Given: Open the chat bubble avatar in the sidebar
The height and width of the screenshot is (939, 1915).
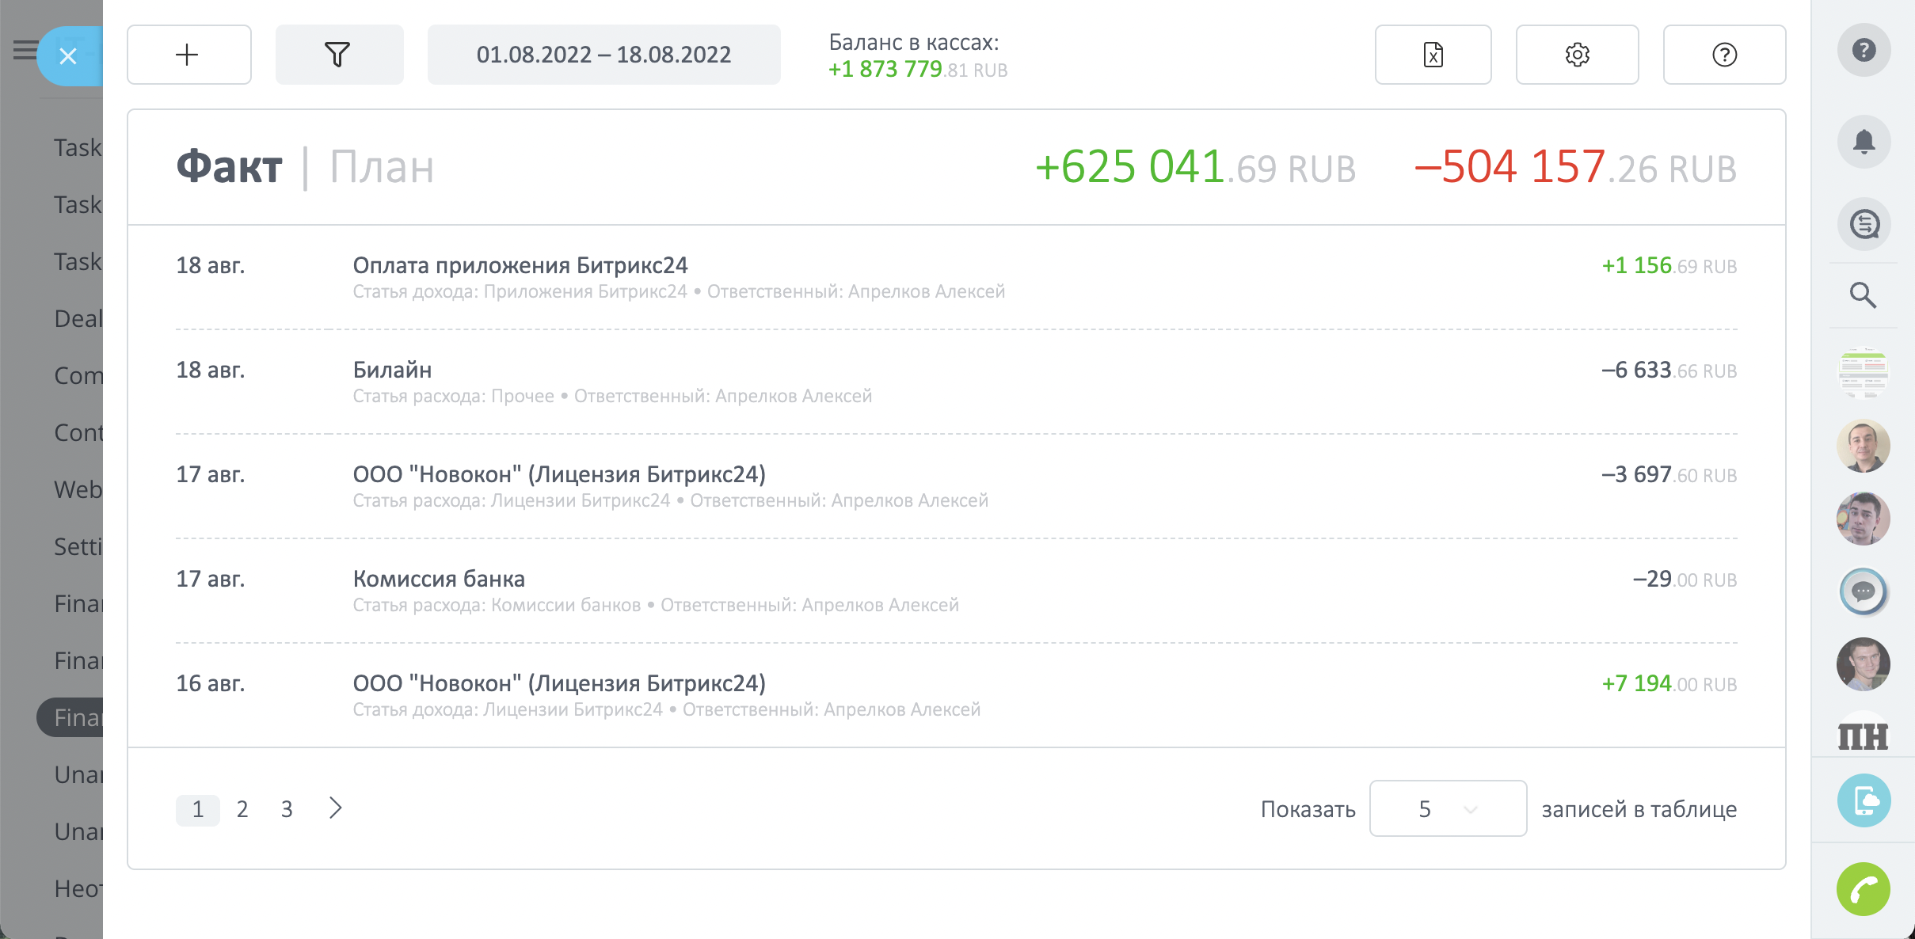Looking at the screenshot, I should [x=1863, y=591].
